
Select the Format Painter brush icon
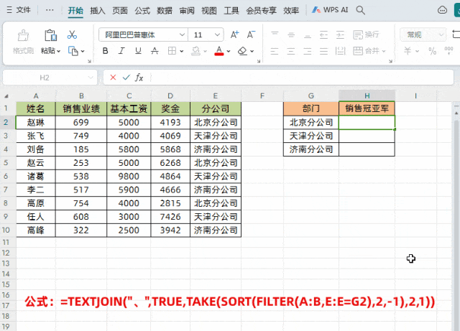(x=23, y=35)
